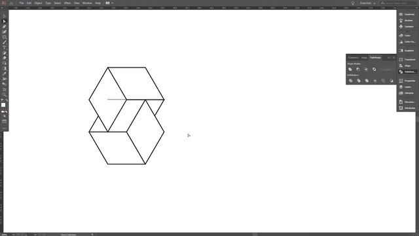Open the Gradient panel from dock
419x236 pixels.
coord(407,50)
